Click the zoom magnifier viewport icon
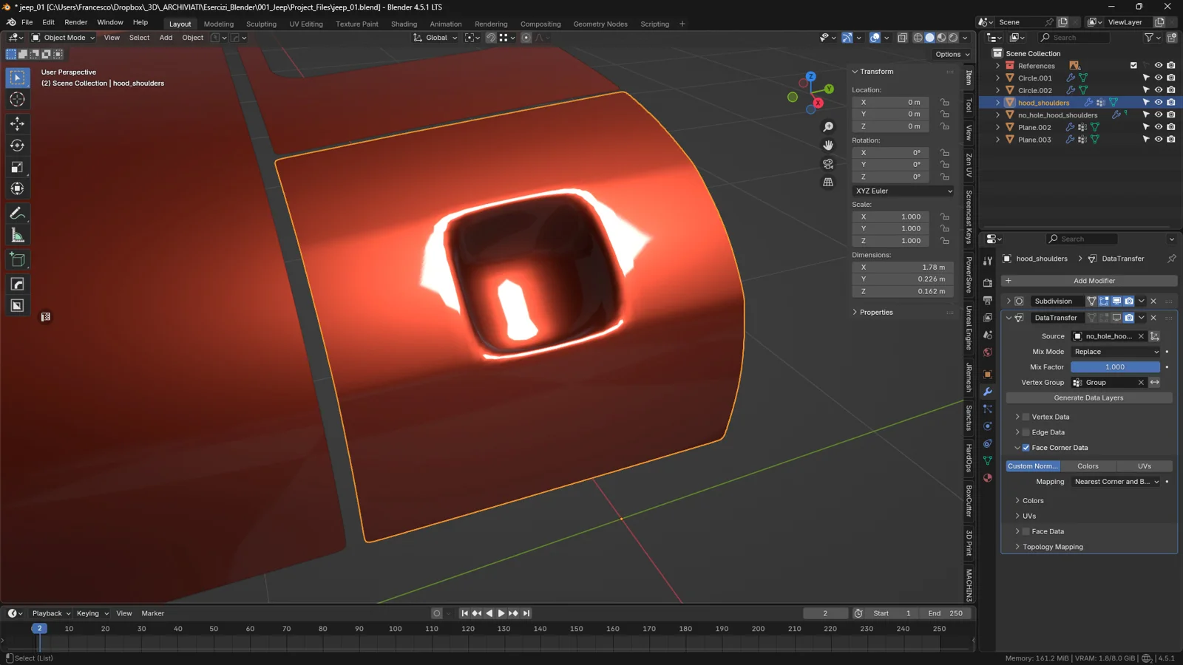 [x=828, y=127]
